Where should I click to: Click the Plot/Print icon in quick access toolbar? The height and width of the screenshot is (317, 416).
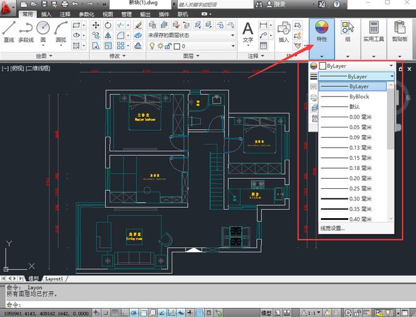65,4
